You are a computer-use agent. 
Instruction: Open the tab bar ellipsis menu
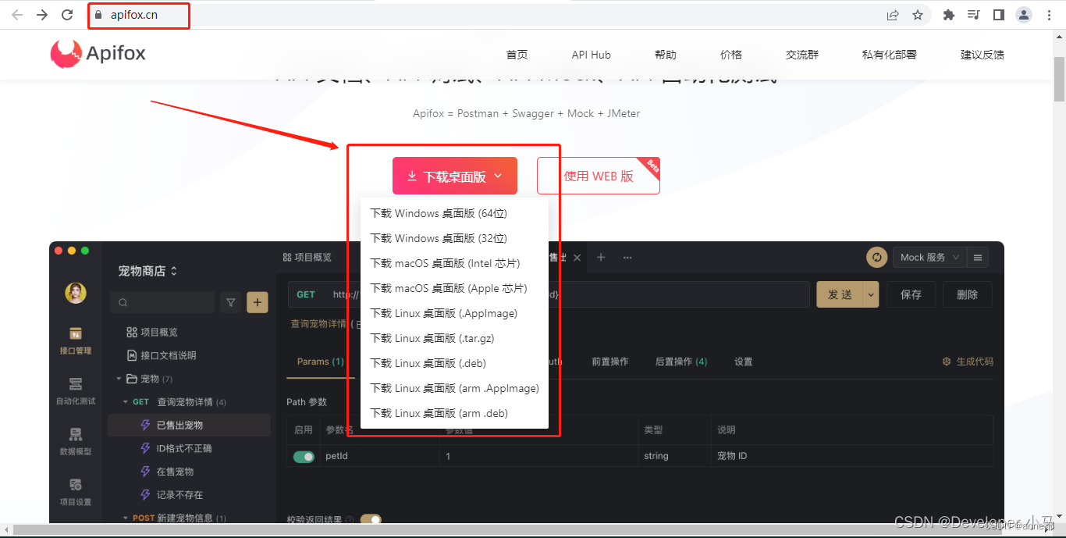click(627, 257)
